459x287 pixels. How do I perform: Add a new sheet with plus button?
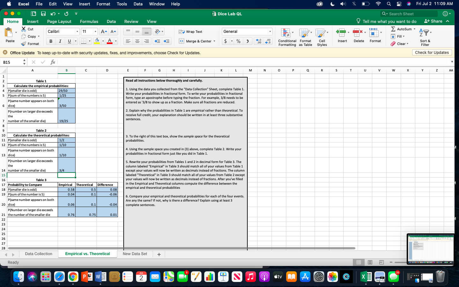point(159,254)
